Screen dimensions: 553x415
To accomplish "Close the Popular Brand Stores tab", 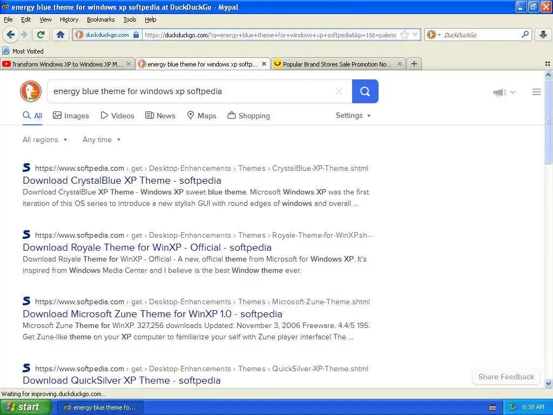I will (399, 64).
